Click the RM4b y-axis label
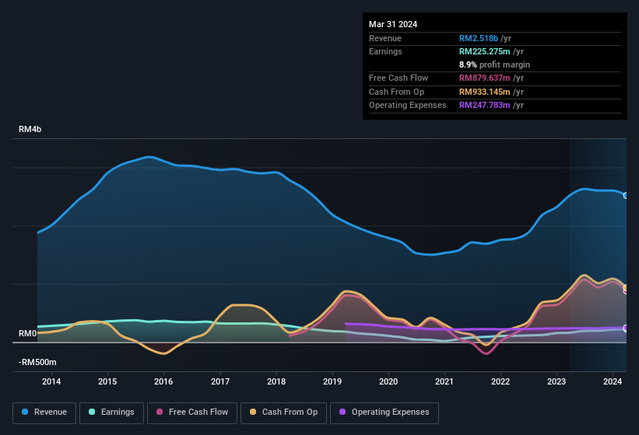 [x=30, y=129]
